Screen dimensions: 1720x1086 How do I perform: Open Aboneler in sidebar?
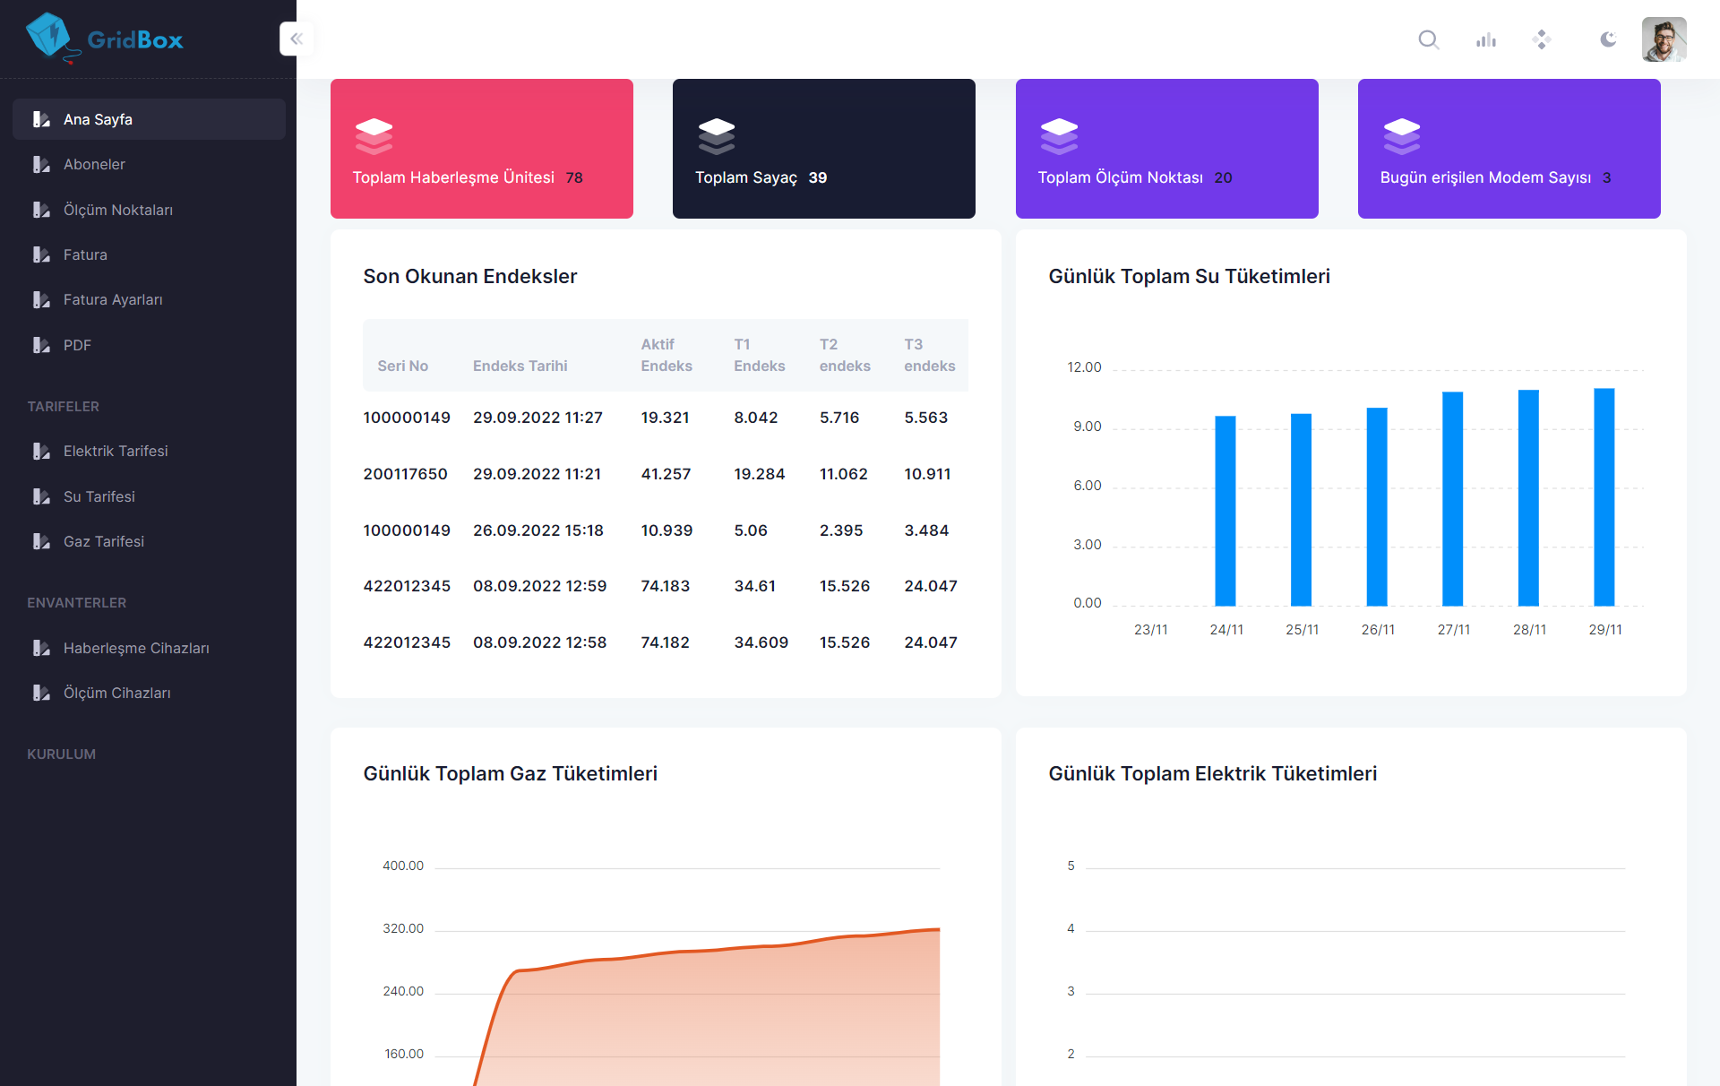pos(94,164)
